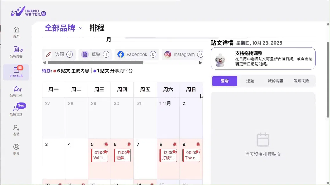330x185 pixels.
Task: Expand filters using the right arrow chevron
Action: pos(200,62)
